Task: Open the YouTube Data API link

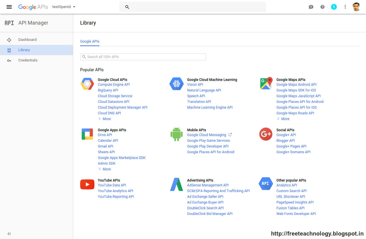Action: click(112, 185)
